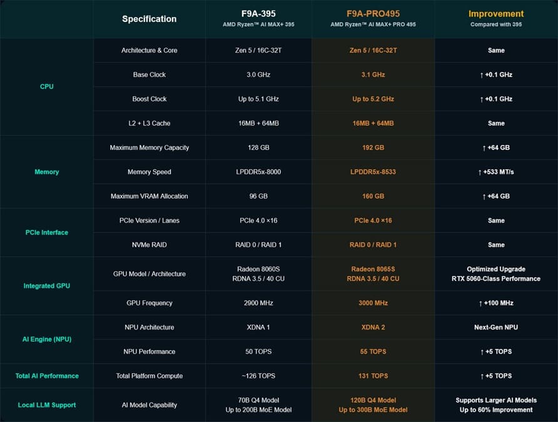
Task: Click the 'L2 + L3 Cache' row label
Action: [x=149, y=123]
